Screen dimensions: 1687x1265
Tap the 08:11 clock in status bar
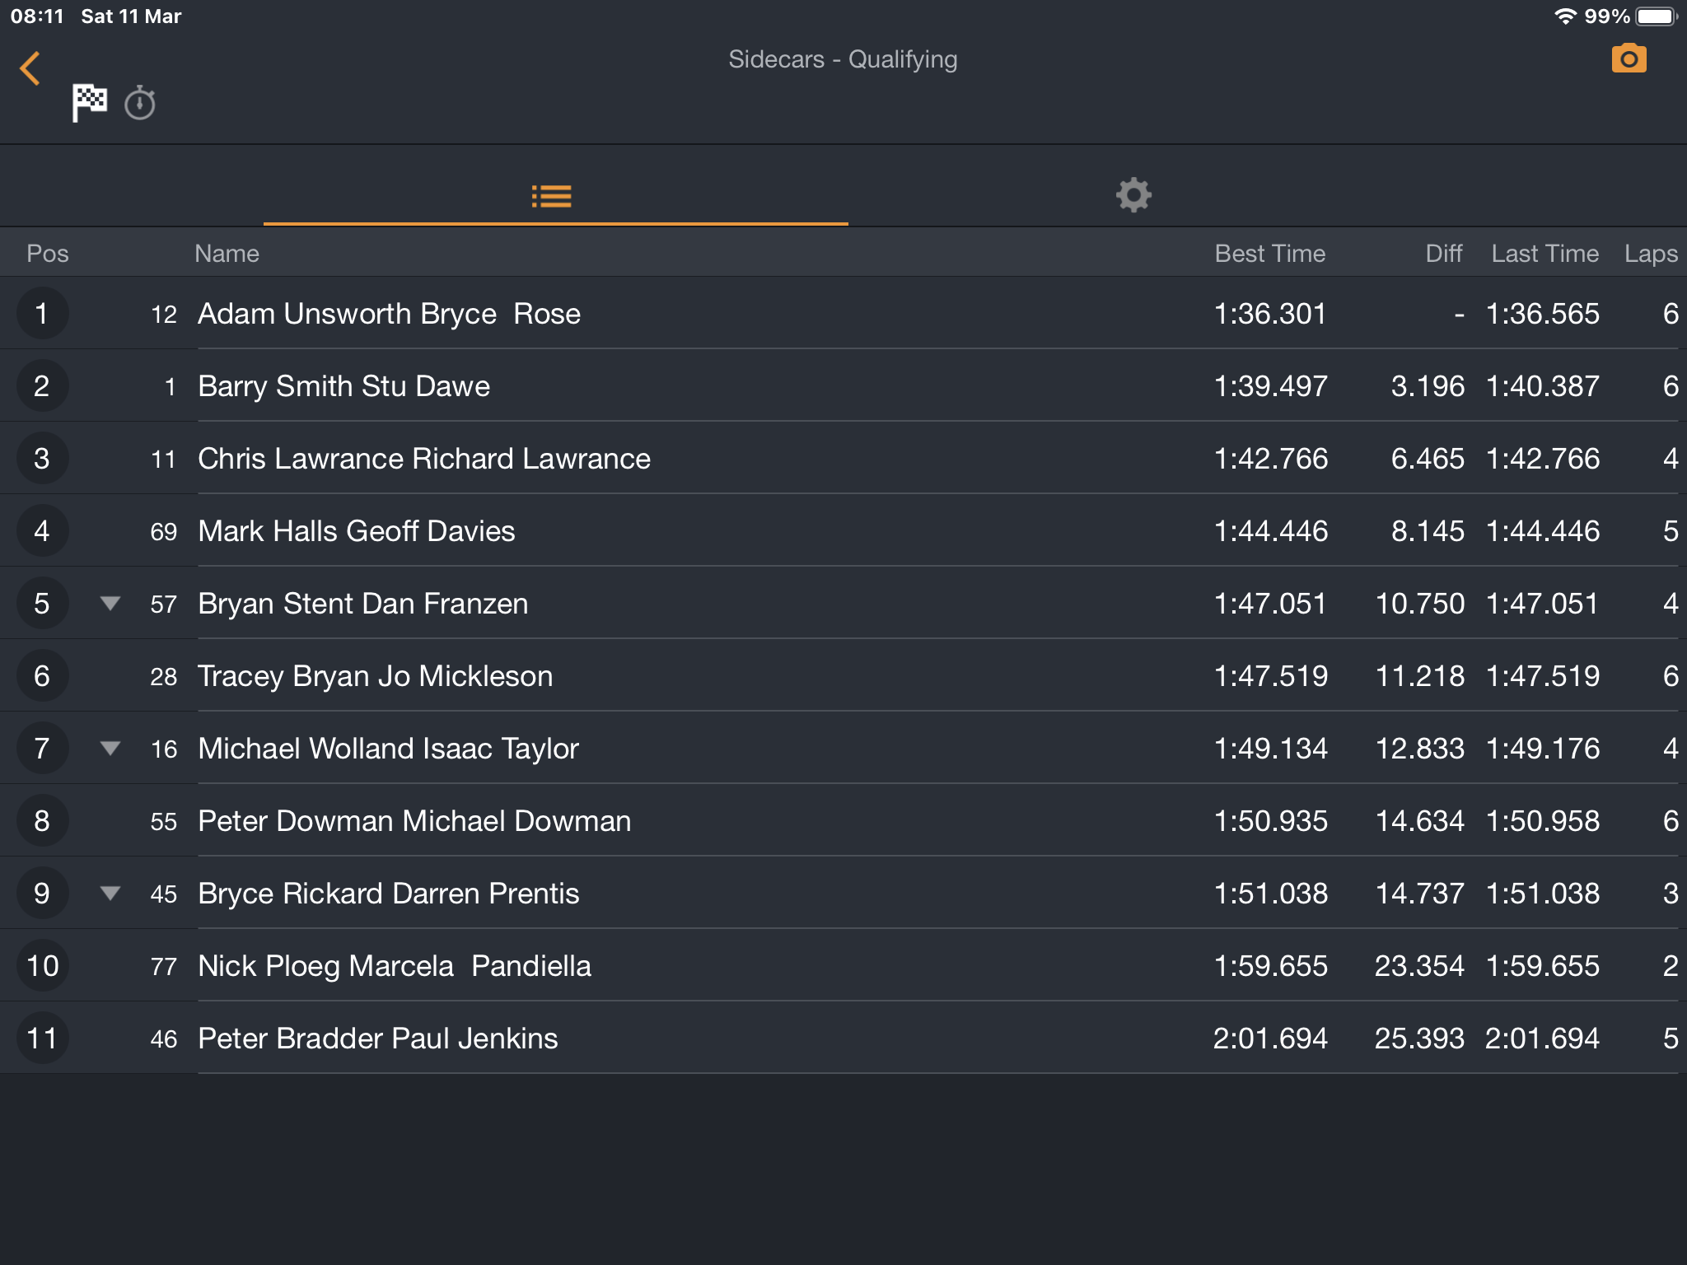(x=37, y=16)
